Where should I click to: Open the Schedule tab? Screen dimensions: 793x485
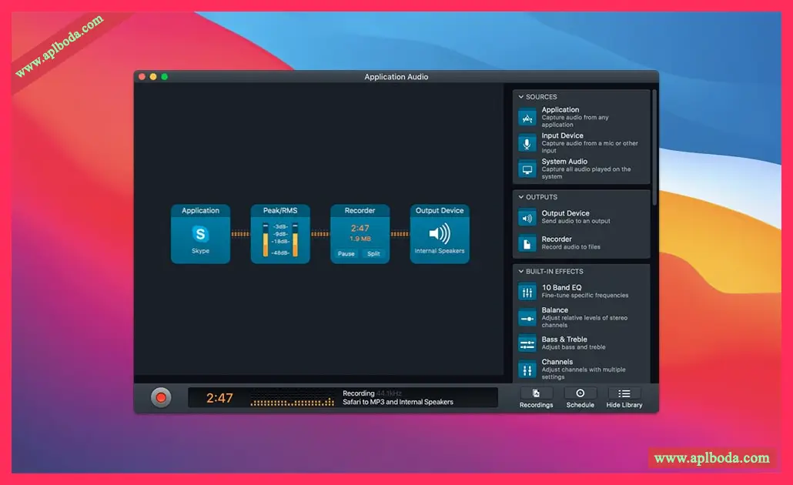(580, 398)
